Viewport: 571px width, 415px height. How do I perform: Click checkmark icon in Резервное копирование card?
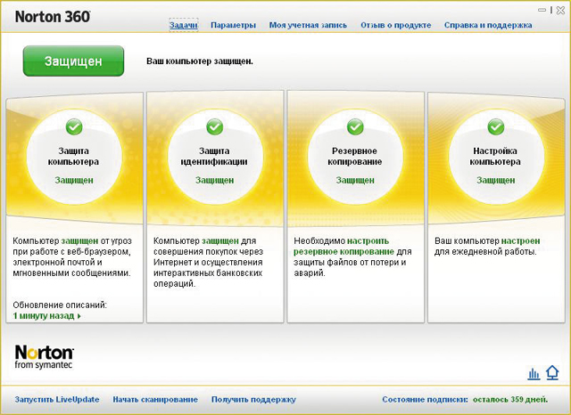tap(355, 126)
